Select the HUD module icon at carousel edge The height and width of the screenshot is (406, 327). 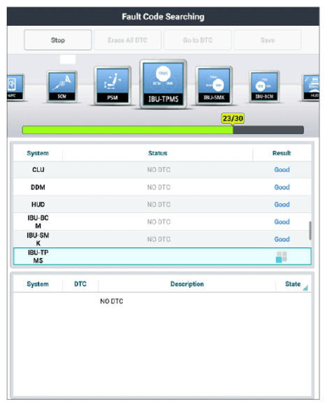(311, 87)
